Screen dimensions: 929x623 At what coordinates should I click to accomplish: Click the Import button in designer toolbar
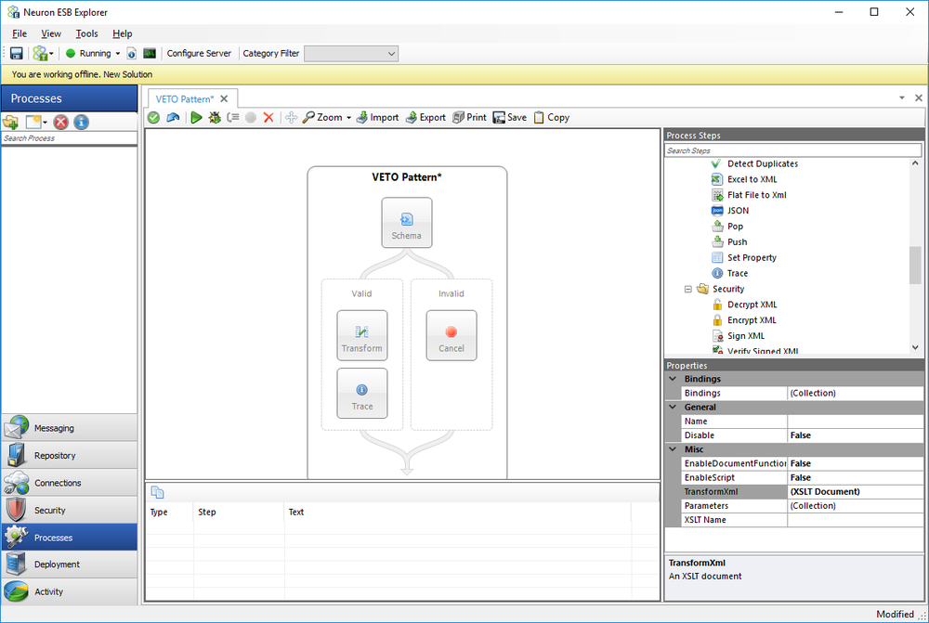377,117
